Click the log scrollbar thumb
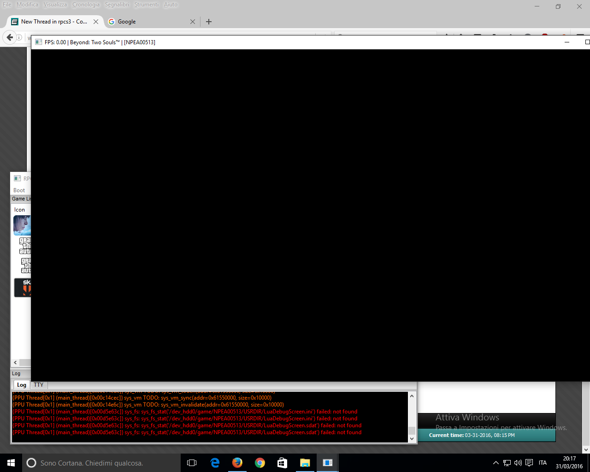The height and width of the screenshot is (472, 590). pos(412,431)
